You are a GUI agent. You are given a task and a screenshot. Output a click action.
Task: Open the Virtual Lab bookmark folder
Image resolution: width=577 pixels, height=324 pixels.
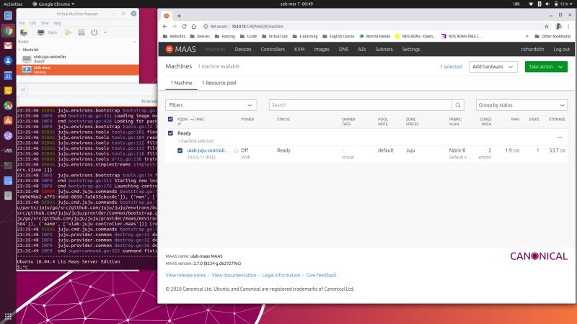click(x=275, y=37)
